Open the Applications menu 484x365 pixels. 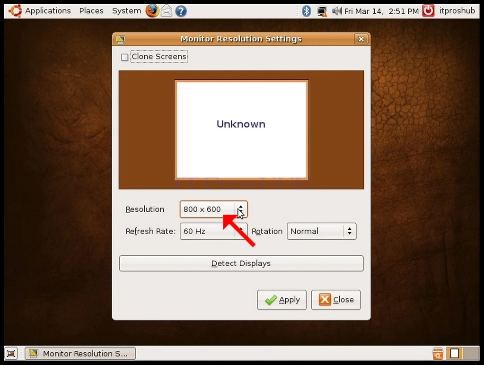[x=48, y=11]
